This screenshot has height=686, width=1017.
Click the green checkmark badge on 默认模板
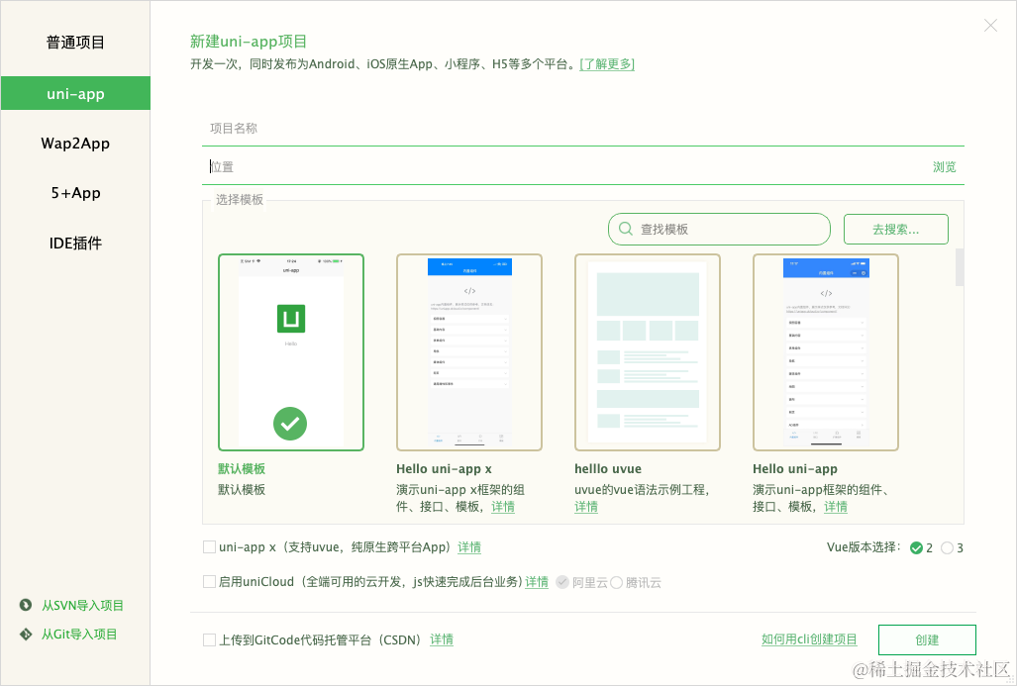coord(290,424)
